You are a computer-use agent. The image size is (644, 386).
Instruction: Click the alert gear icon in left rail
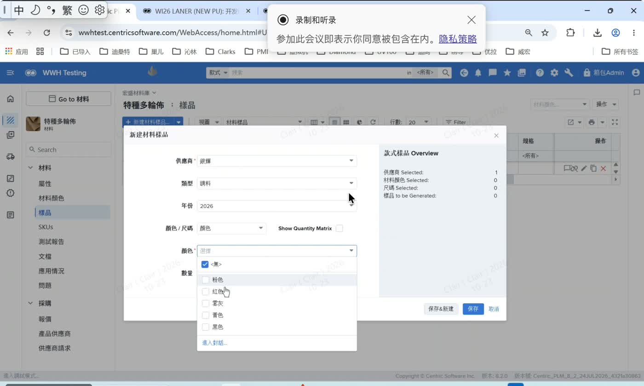point(10,193)
